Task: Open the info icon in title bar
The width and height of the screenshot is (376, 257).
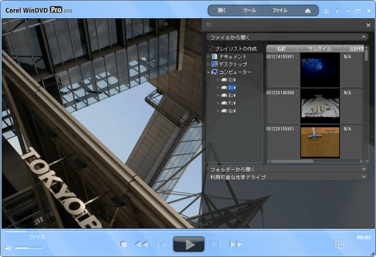Action: coord(337,10)
